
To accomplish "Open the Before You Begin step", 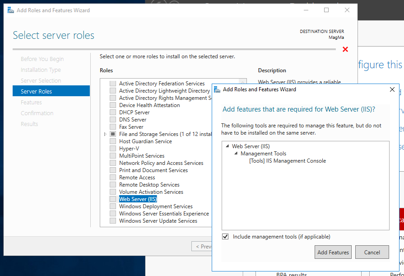I will (42, 59).
